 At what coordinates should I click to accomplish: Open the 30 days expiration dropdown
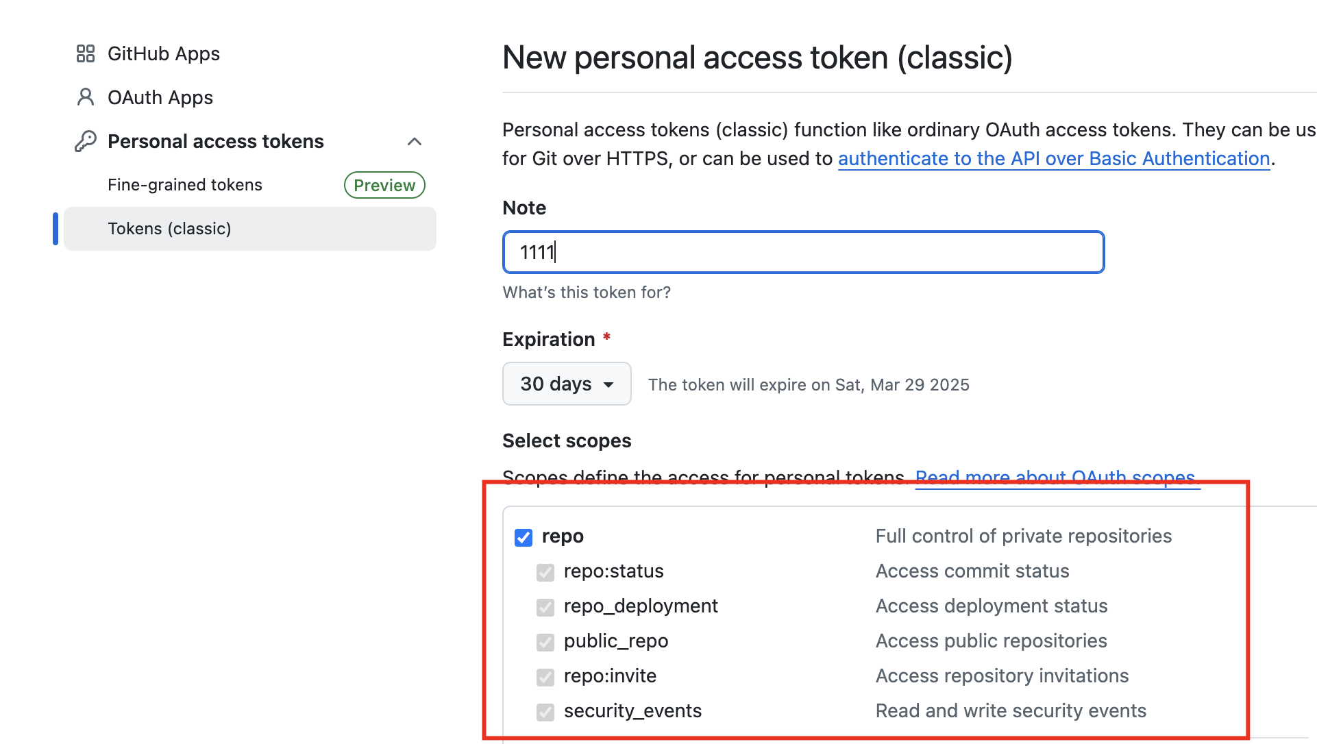(x=567, y=384)
